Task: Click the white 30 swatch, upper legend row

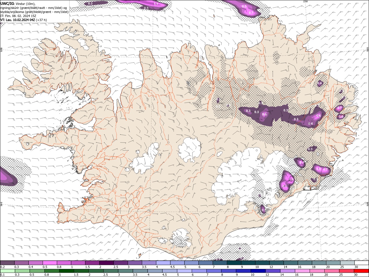Action: coord(362,263)
